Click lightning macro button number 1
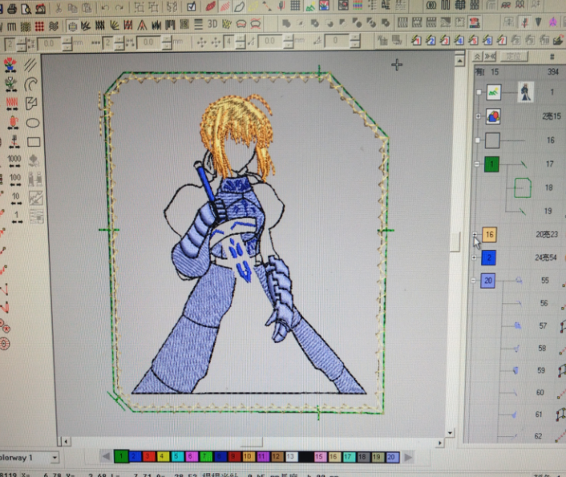Screen dimensions: 566x477 pos(416,40)
